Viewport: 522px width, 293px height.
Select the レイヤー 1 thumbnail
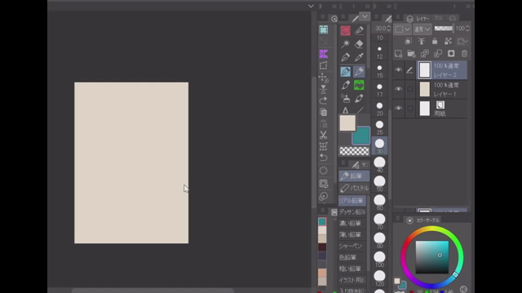tap(424, 90)
